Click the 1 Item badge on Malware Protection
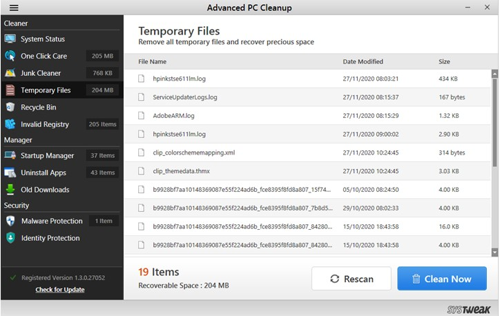 click(x=104, y=221)
